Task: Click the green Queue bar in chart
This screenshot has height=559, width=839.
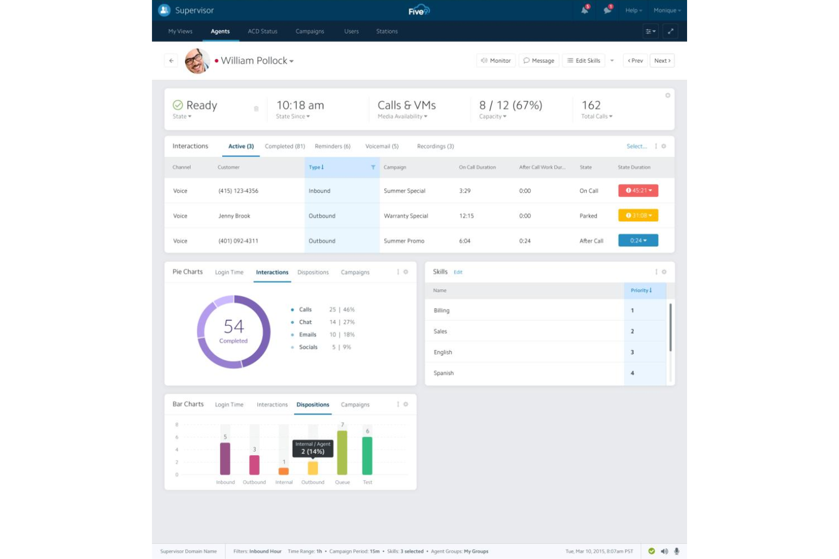Action: tap(342, 453)
